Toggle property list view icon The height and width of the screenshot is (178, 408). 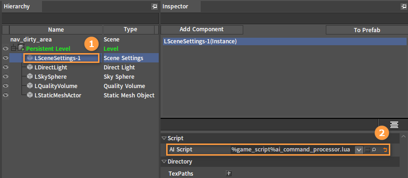pyautogui.click(x=394, y=125)
